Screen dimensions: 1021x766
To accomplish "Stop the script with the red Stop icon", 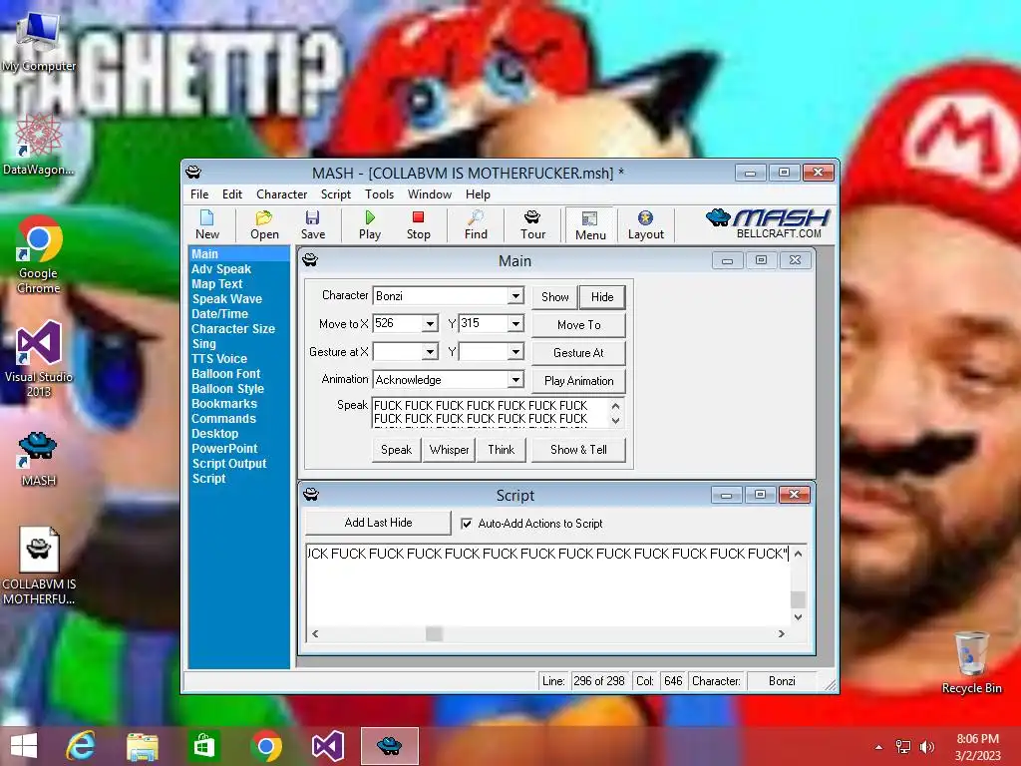I will point(418,224).
